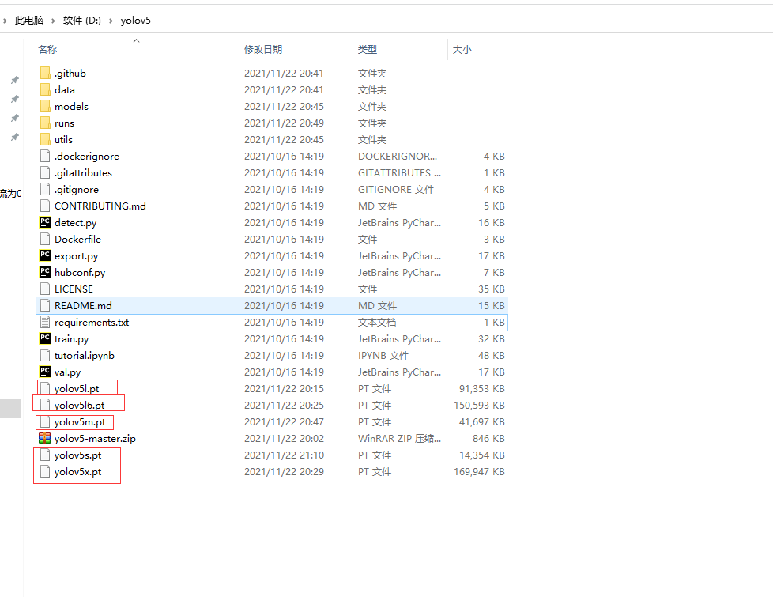Expand the chevron before 此电脑

(x=5, y=21)
